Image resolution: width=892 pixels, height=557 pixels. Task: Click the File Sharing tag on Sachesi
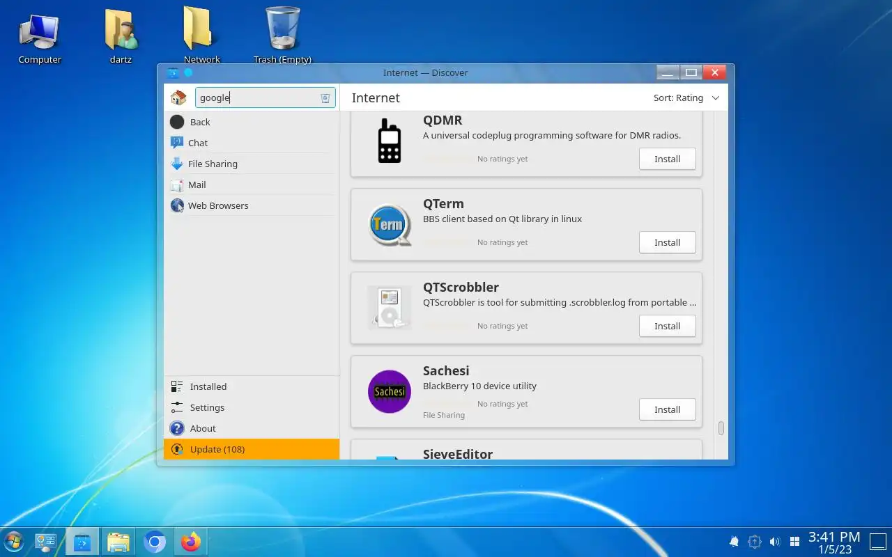click(x=444, y=415)
